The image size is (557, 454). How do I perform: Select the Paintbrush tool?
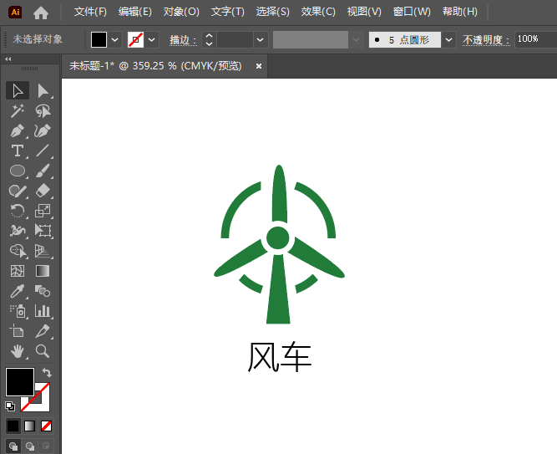point(43,171)
